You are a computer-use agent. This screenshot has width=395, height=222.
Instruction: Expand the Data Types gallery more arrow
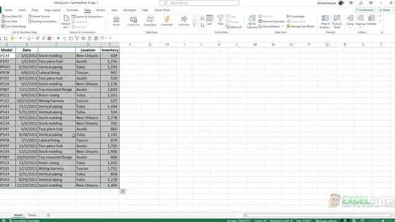pyautogui.click(x=194, y=25)
